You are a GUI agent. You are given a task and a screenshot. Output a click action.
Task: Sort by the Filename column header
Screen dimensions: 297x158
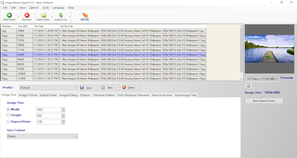(x=8, y=26)
